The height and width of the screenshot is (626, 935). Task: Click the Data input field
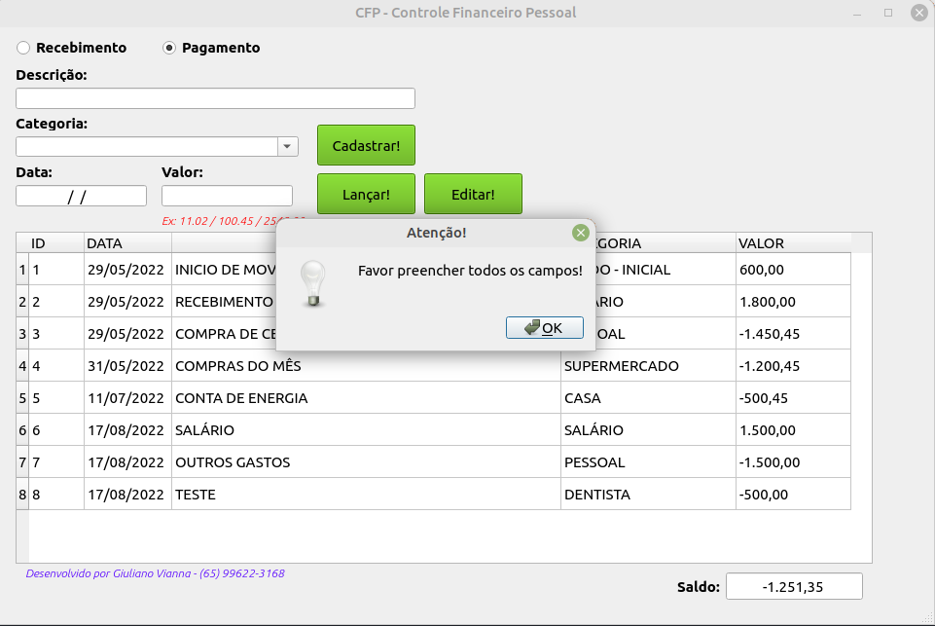click(x=81, y=195)
